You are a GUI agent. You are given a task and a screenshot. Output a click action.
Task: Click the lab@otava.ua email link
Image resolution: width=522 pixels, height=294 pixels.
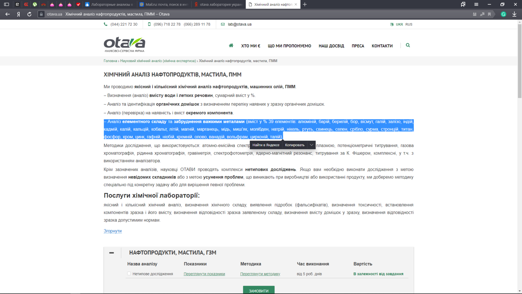(x=239, y=24)
